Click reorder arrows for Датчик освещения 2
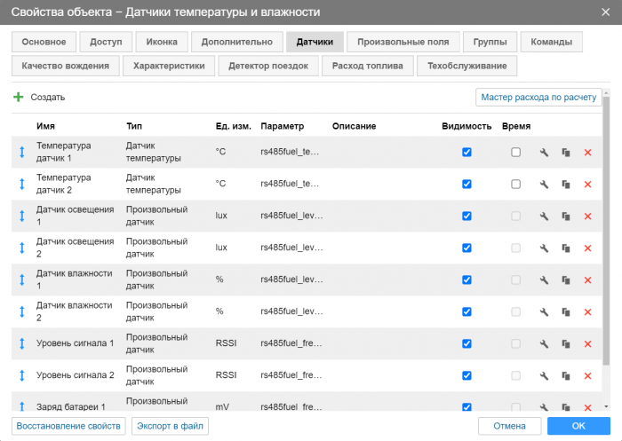Screen dimensions: 622x441 tap(22, 248)
